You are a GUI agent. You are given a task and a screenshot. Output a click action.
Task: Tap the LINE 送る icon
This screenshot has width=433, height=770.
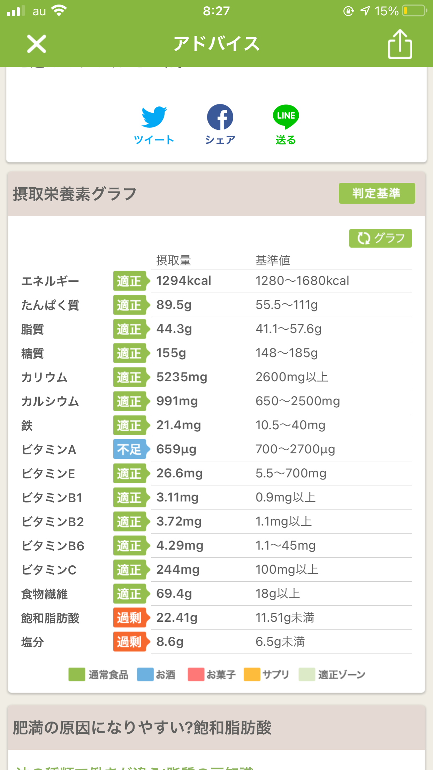coord(286,125)
